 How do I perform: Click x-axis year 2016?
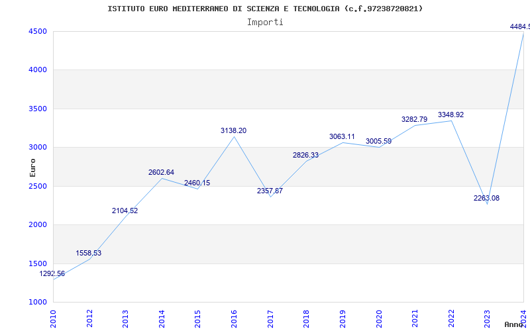point(234,318)
